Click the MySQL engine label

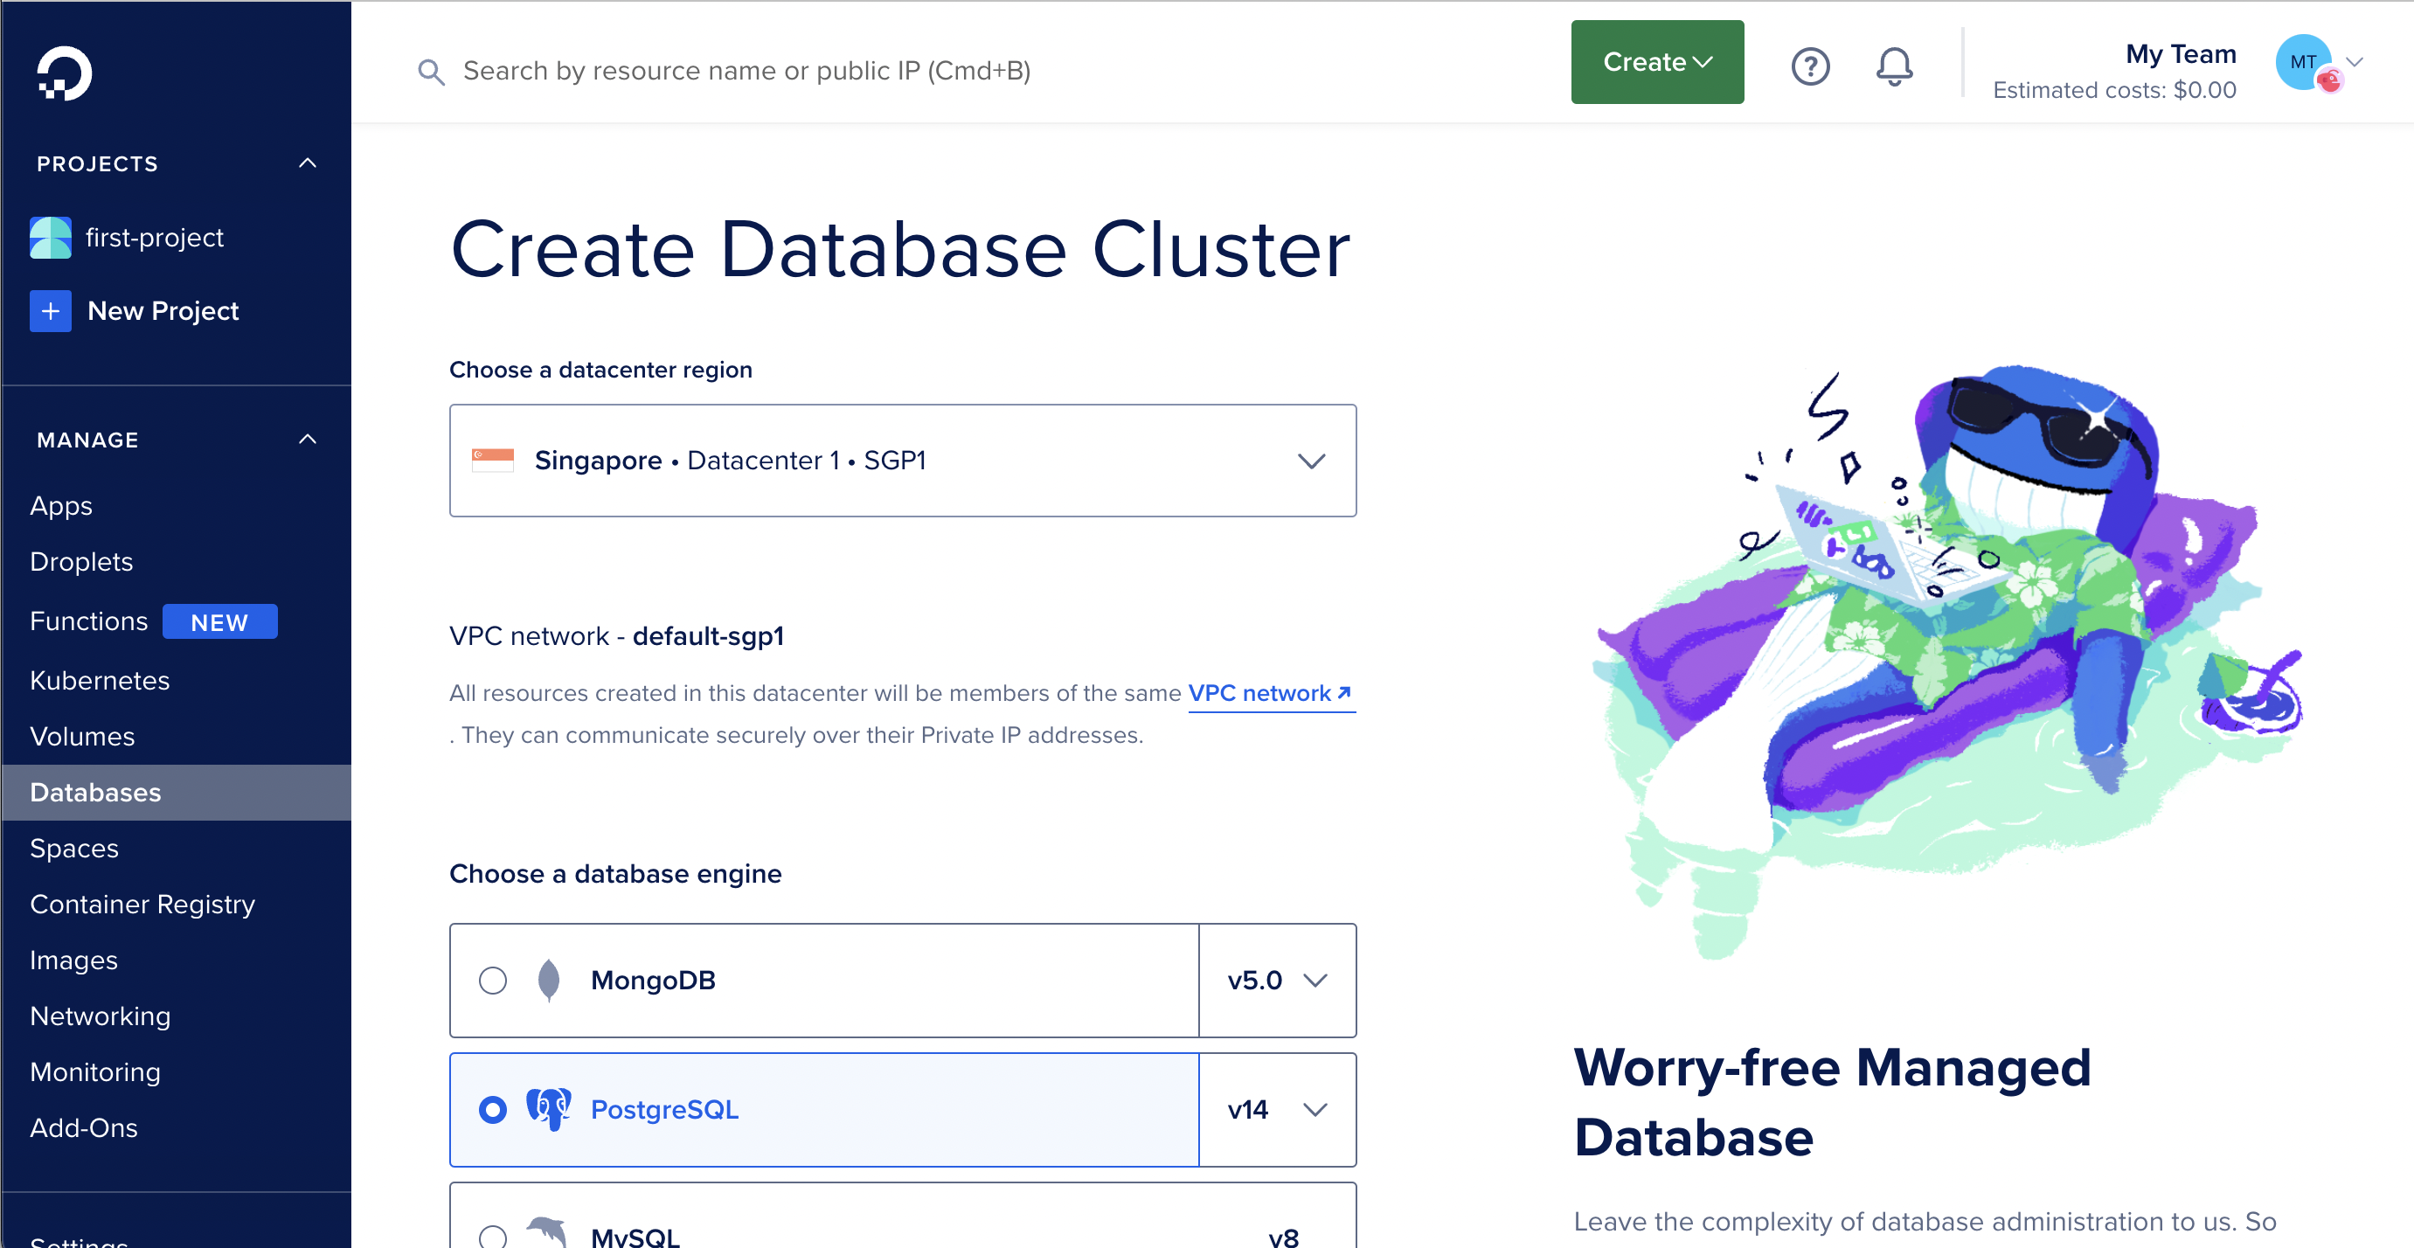pos(635,1236)
